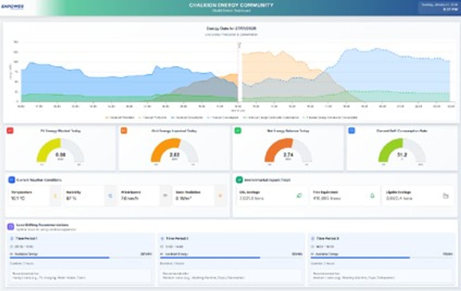Click the blue Current Weather Conditions icon

(12, 180)
